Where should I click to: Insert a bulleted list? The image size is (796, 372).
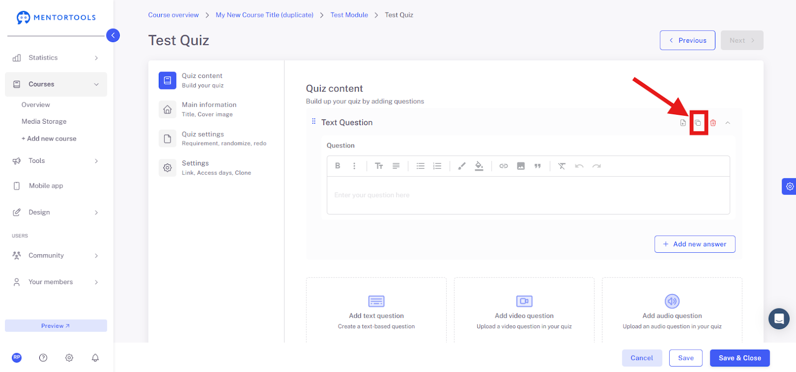[420, 166]
